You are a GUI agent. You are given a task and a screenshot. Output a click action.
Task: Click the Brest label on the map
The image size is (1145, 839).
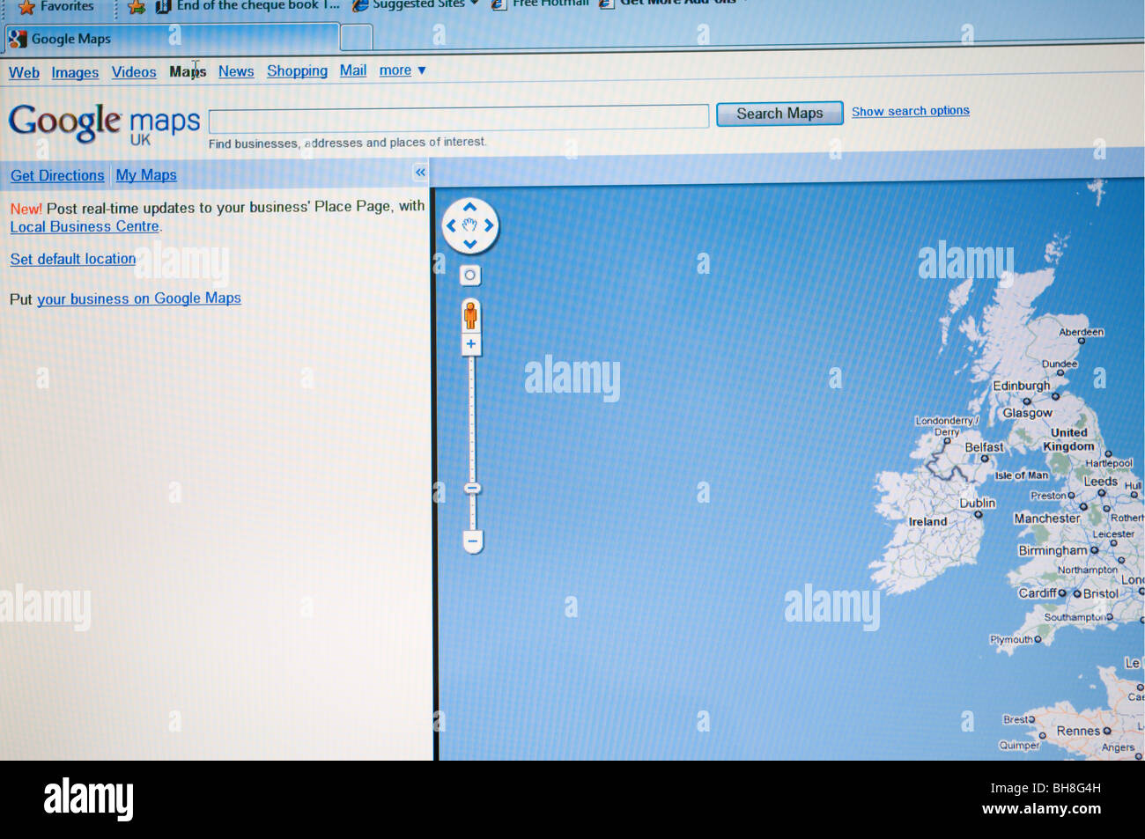point(1016,719)
